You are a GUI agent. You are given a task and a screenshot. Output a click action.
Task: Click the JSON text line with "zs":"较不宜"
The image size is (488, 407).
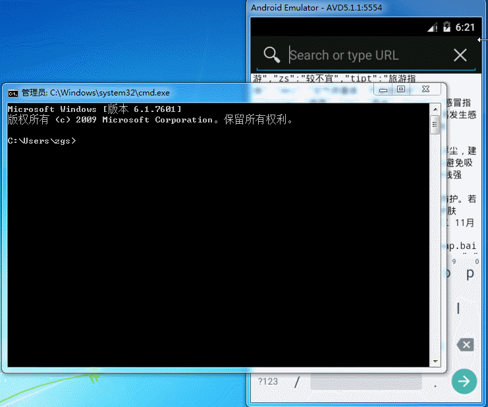coord(334,78)
